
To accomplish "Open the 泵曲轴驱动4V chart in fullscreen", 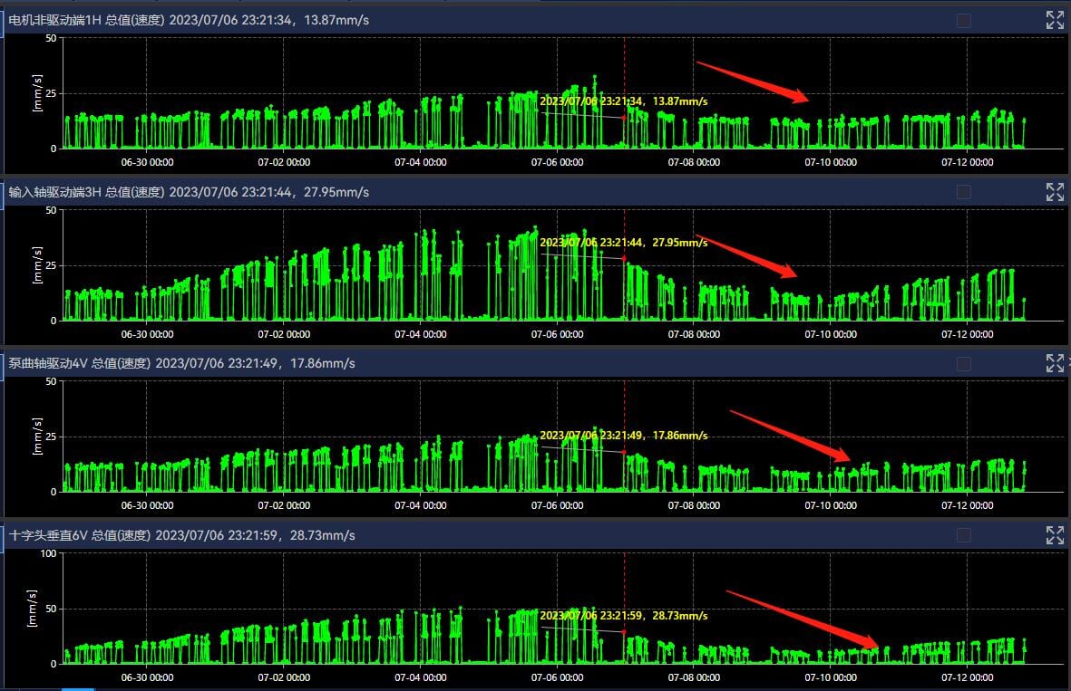I will pos(1055,363).
